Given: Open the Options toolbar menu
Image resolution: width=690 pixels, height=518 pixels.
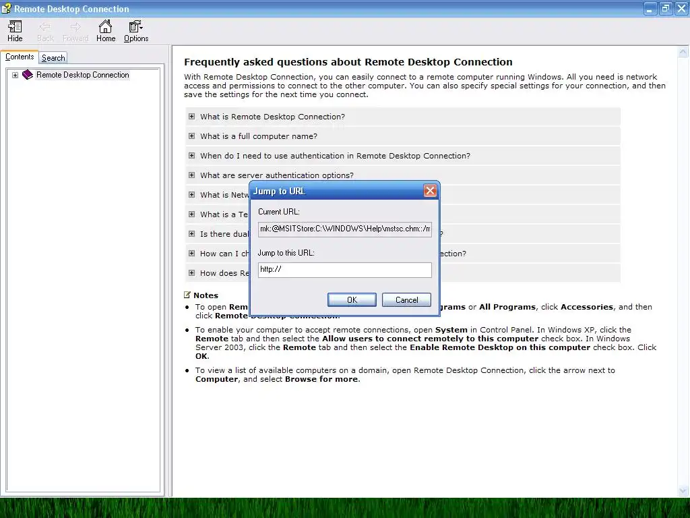Looking at the screenshot, I should 136,31.
